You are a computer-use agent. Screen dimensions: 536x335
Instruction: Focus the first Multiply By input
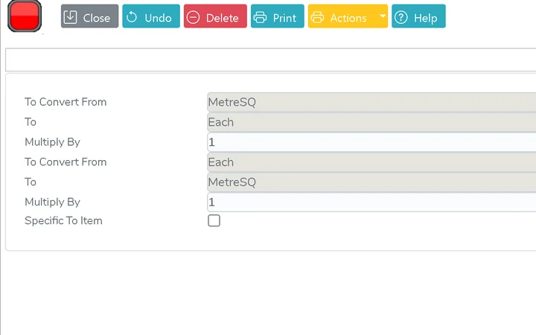pos(371,142)
